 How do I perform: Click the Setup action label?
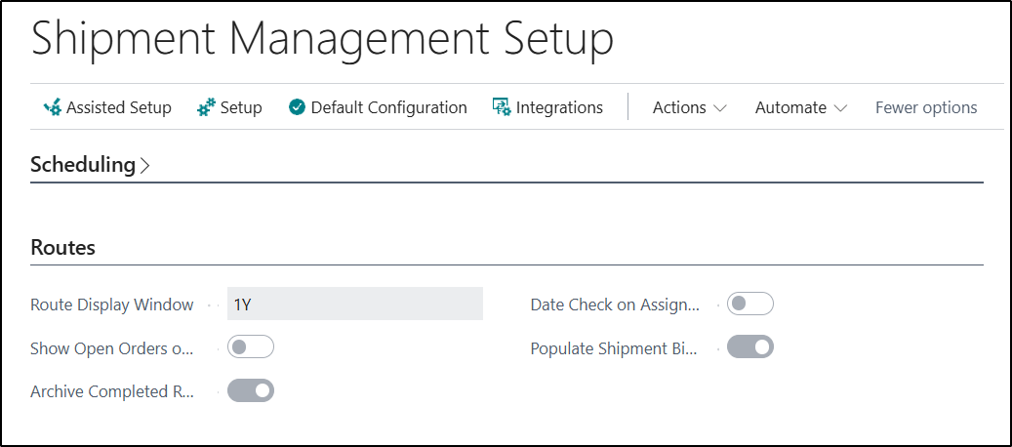point(241,107)
